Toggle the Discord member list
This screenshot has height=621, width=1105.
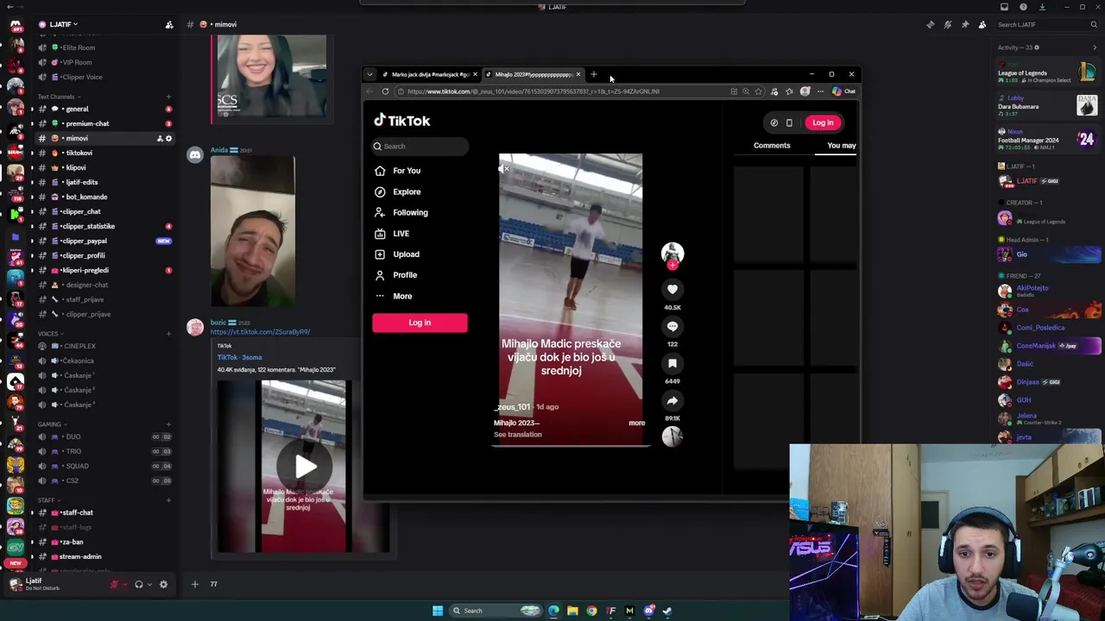coord(982,24)
